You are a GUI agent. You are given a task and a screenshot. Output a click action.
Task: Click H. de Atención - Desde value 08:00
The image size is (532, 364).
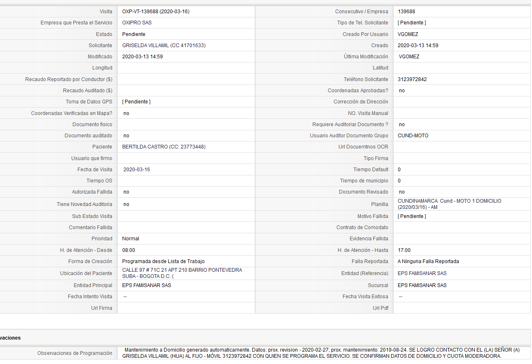[x=128, y=250]
